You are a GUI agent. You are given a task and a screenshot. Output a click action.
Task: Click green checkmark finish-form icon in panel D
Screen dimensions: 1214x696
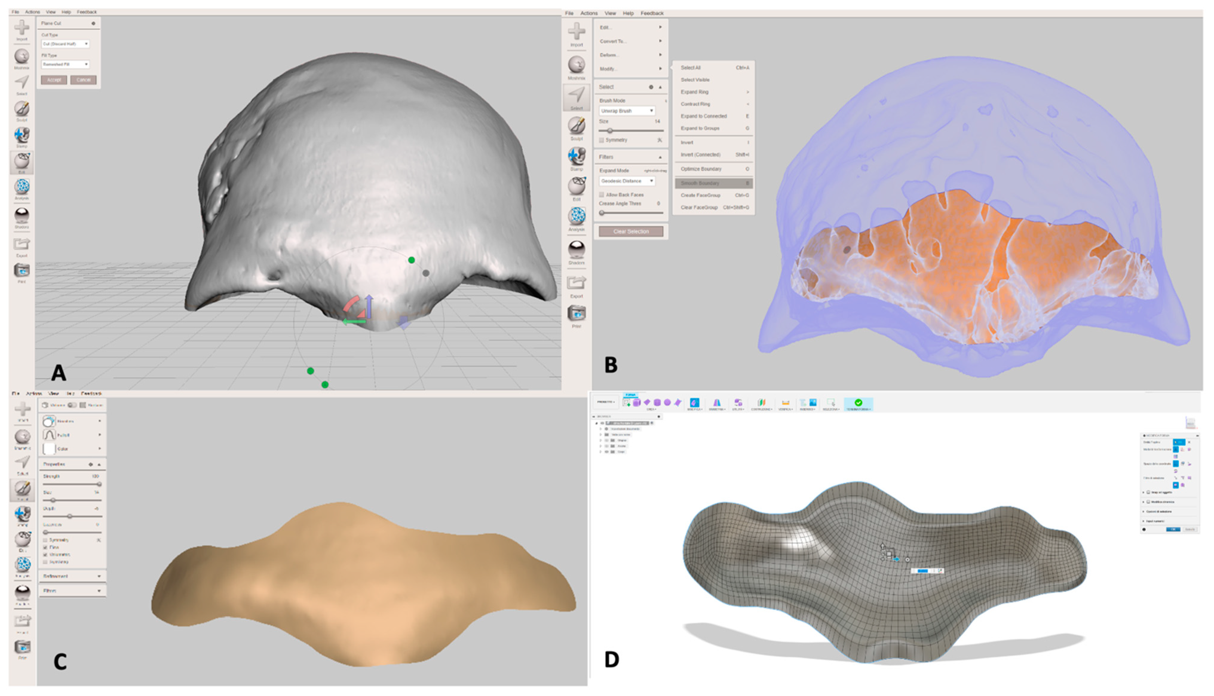[858, 403]
